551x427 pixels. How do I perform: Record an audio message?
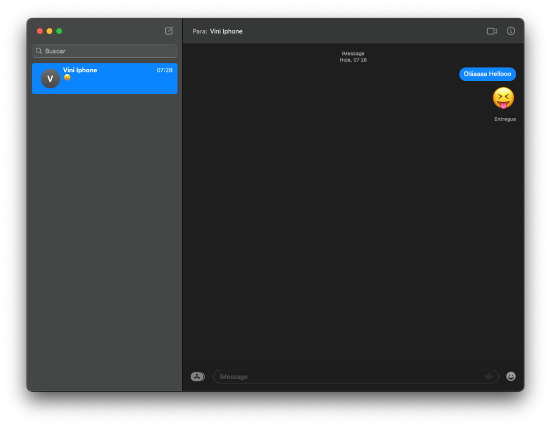coord(488,376)
